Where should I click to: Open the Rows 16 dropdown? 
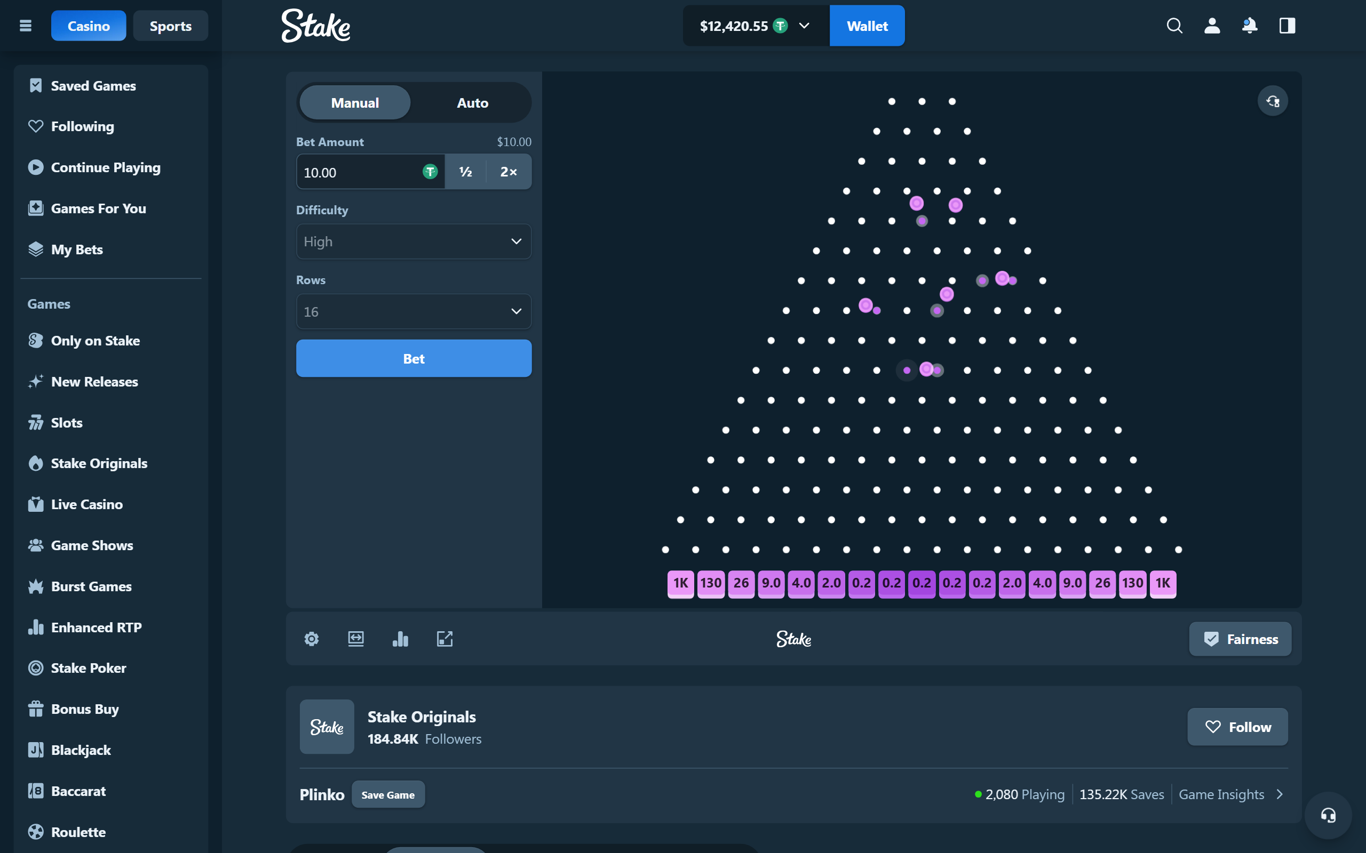pos(414,311)
